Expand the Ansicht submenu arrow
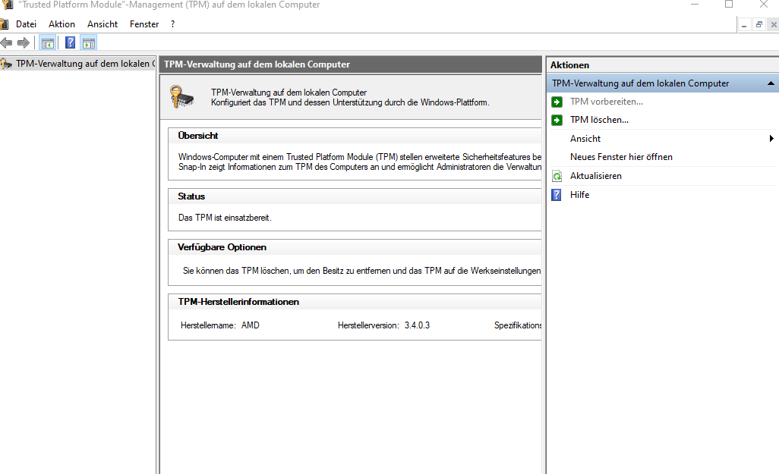This screenshot has height=474, width=779. click(771, 139)
